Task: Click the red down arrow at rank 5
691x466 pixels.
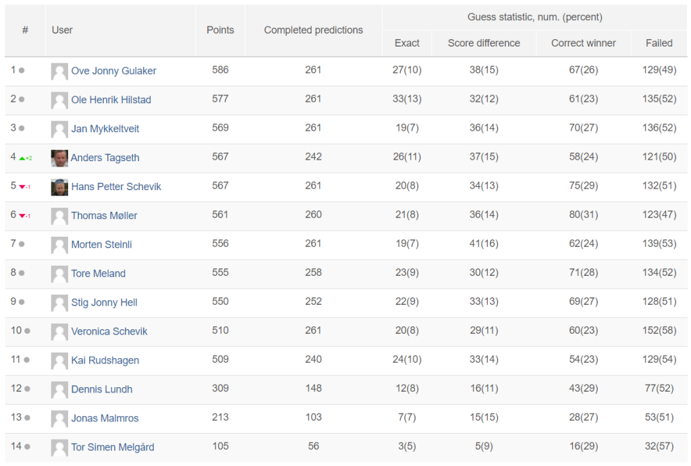Action: point(22,187)
